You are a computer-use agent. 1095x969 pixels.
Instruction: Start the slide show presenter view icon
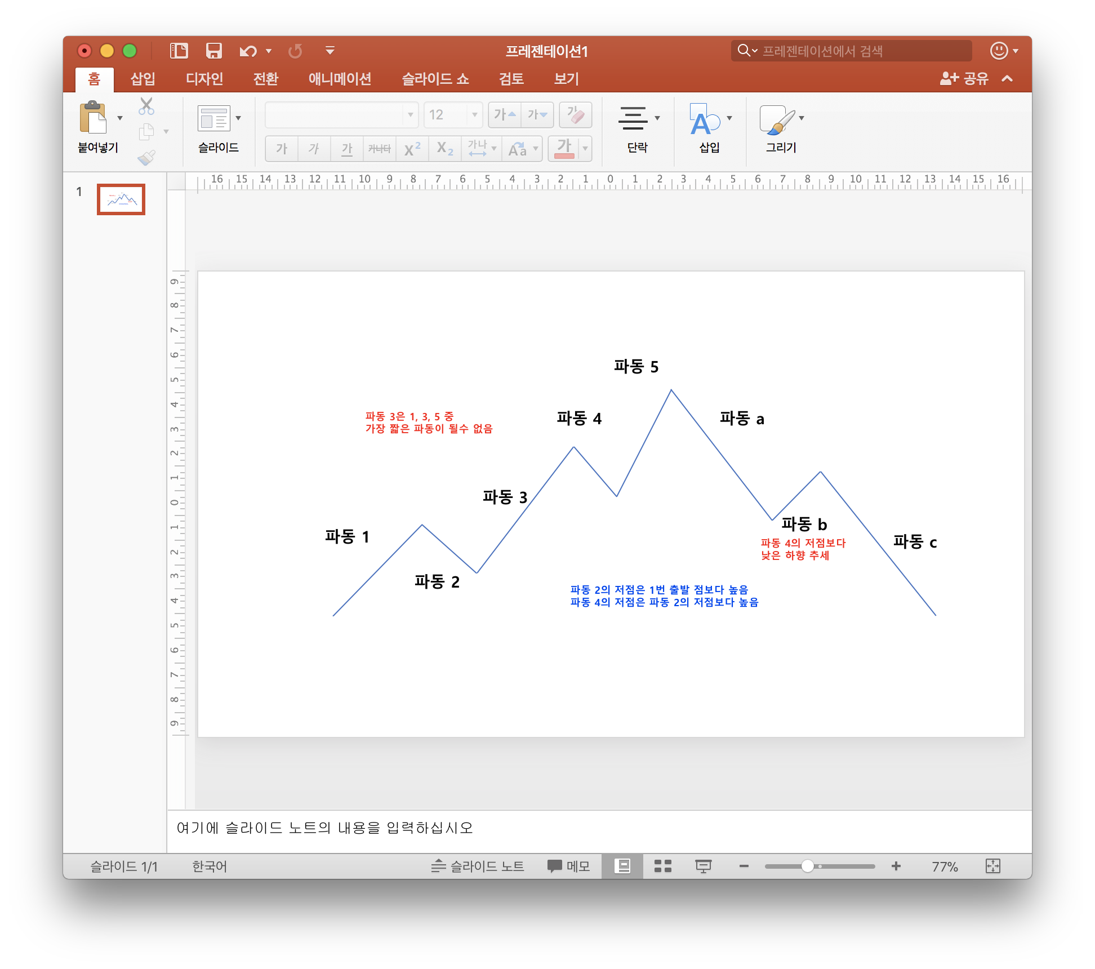click(x=704, y=866)
